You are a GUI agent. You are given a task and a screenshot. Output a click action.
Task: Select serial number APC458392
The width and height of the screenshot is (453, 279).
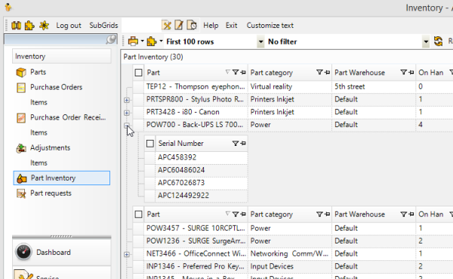pos(202,157)
